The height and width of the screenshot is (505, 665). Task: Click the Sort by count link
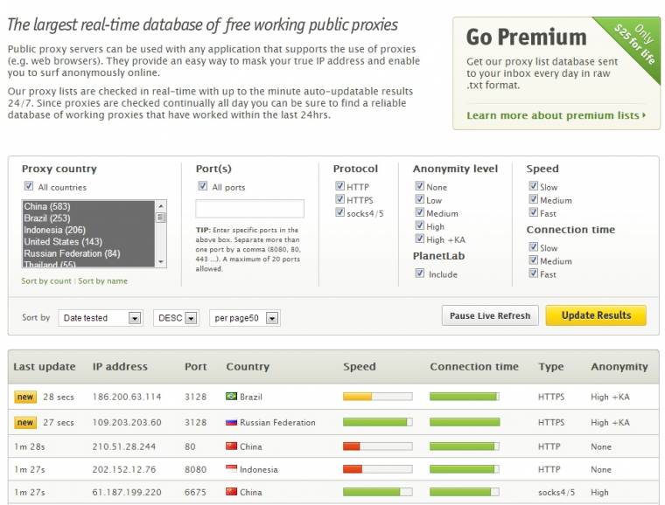tap(46, 281)
